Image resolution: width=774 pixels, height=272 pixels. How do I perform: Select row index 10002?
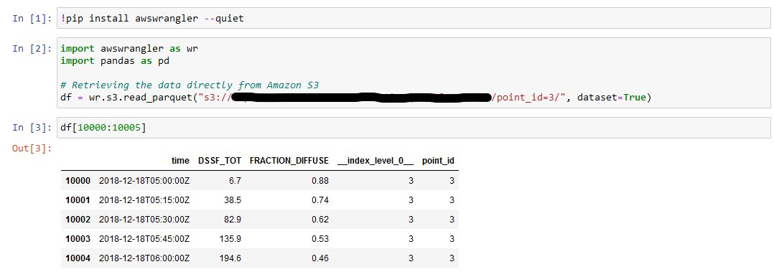pos(78,219)
